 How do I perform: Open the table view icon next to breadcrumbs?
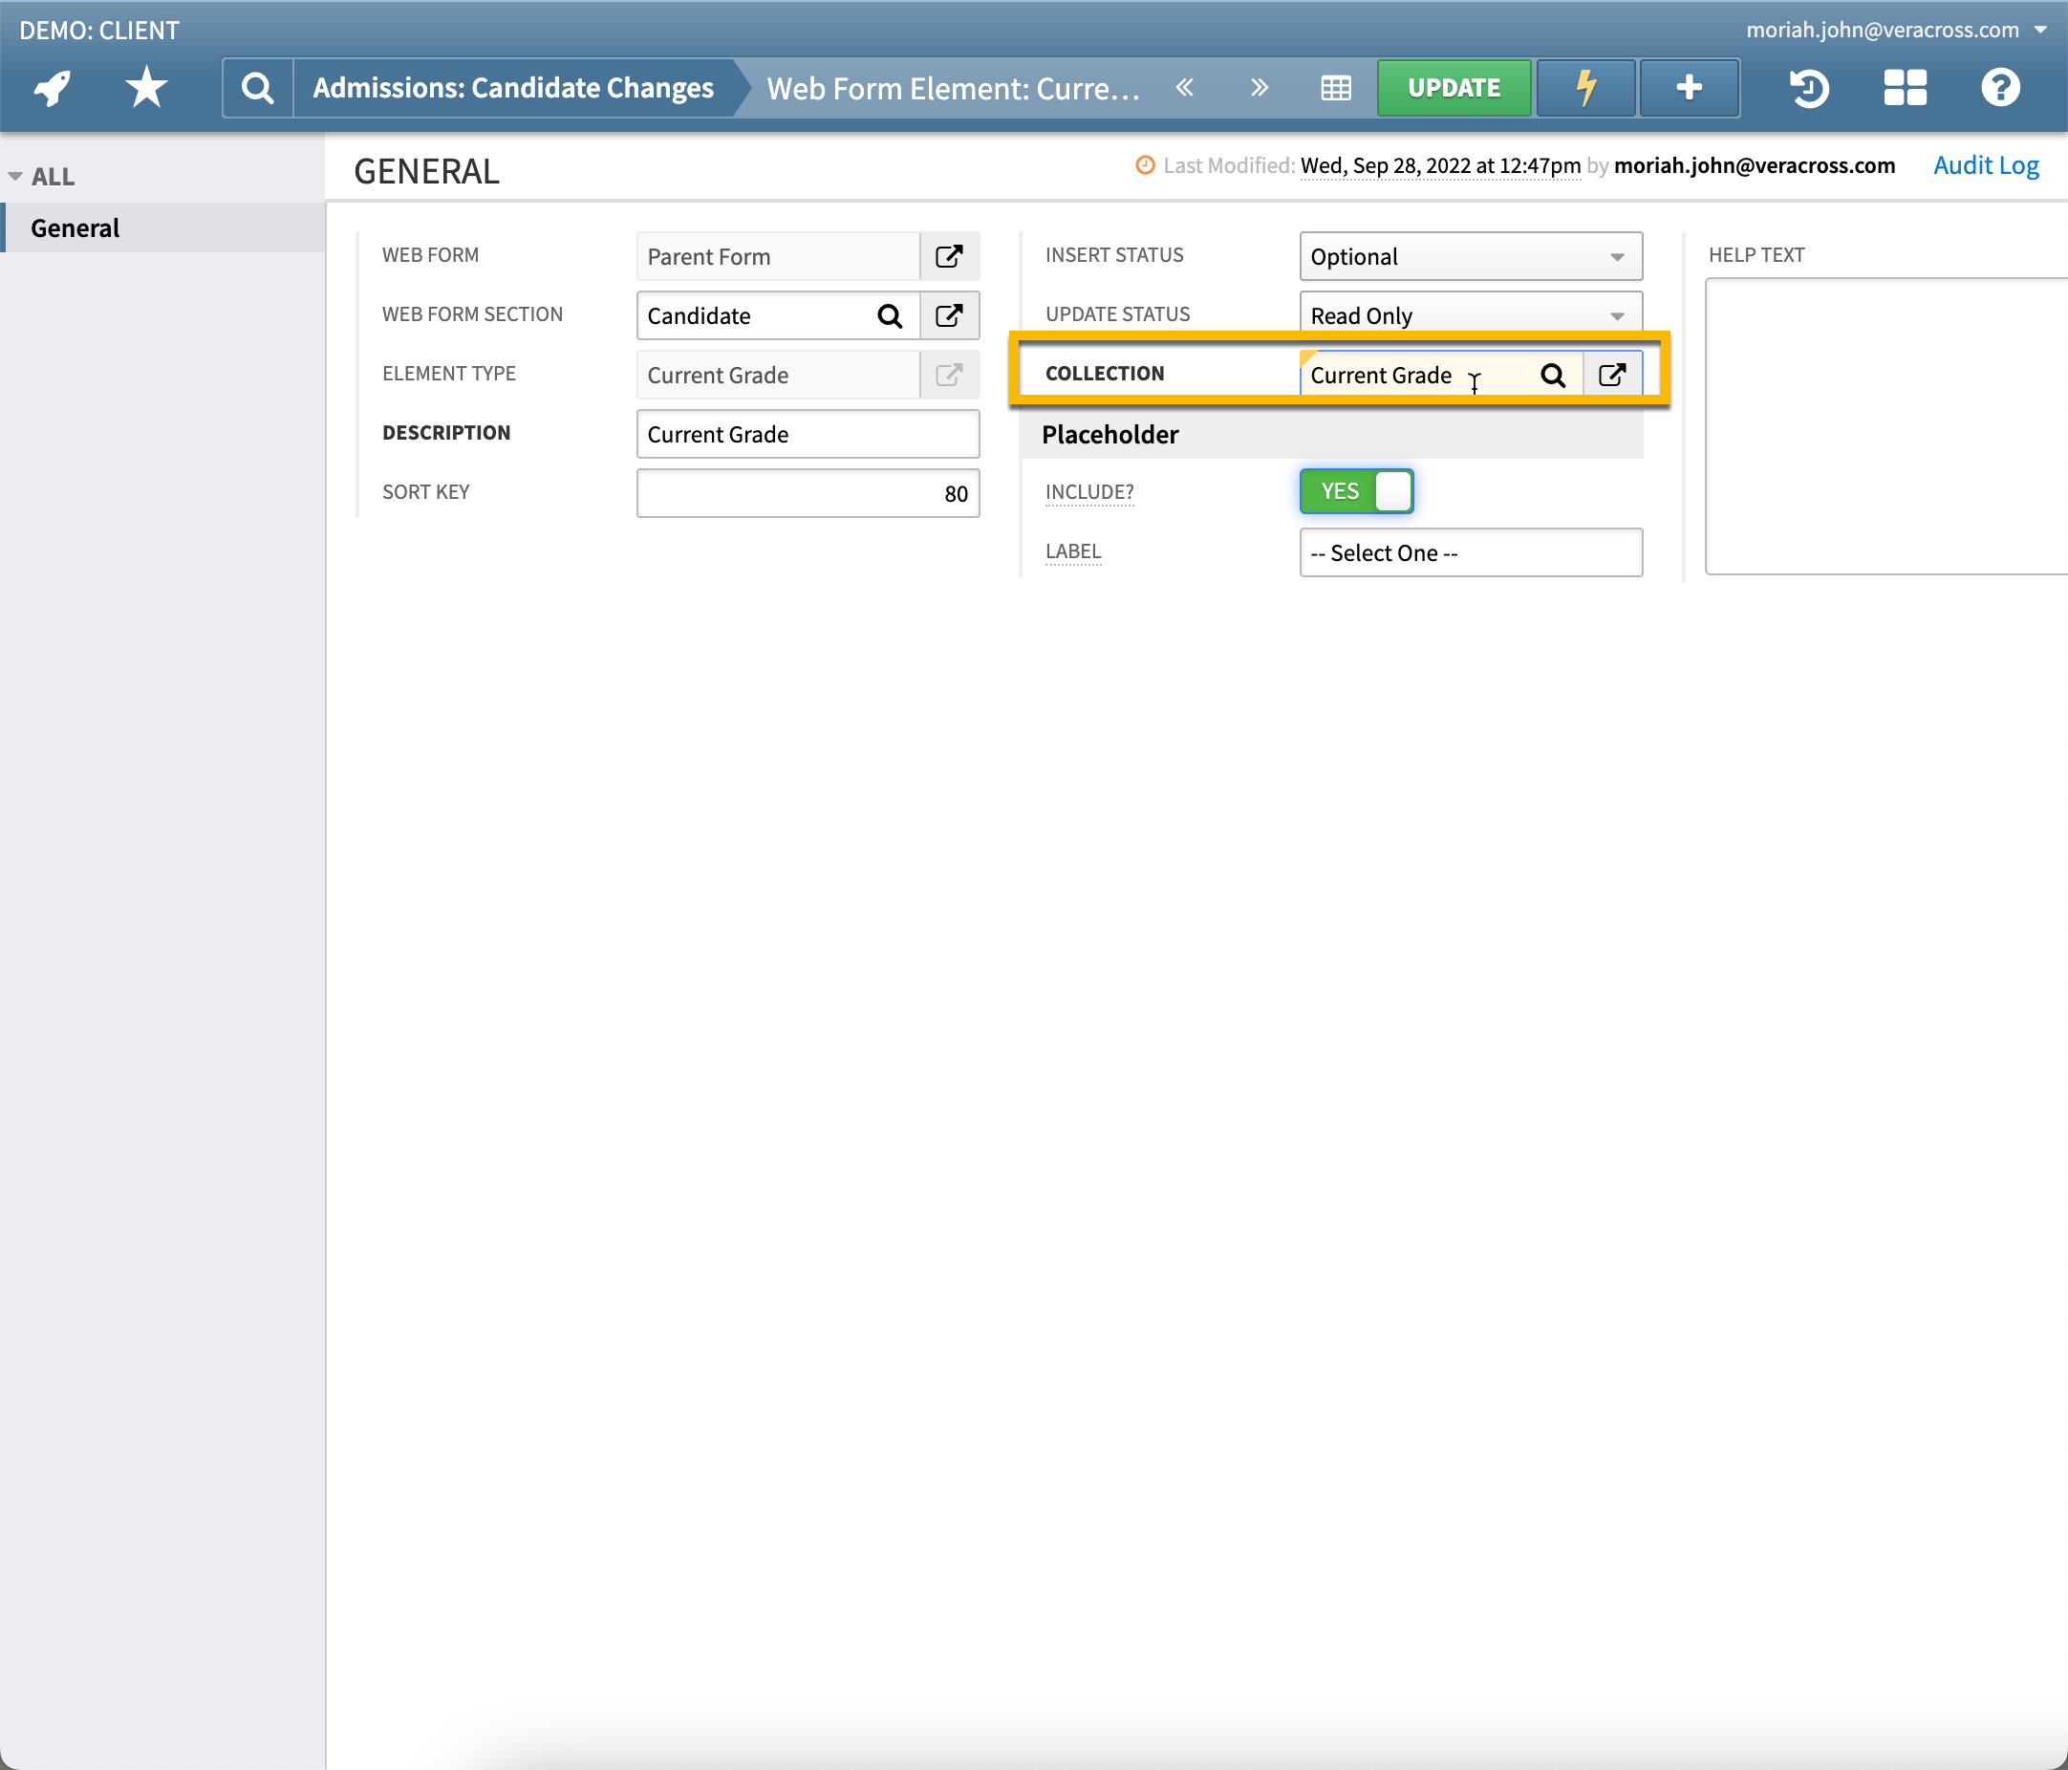(1335, 88)
